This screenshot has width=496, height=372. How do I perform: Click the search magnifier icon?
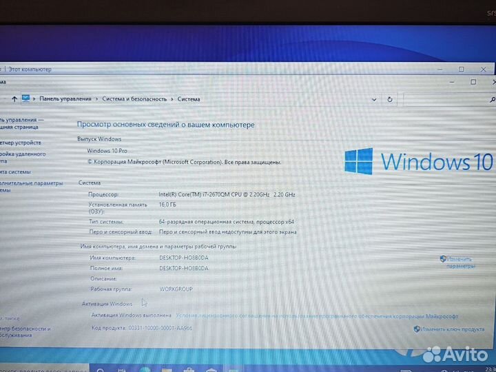tap(493, 100)
